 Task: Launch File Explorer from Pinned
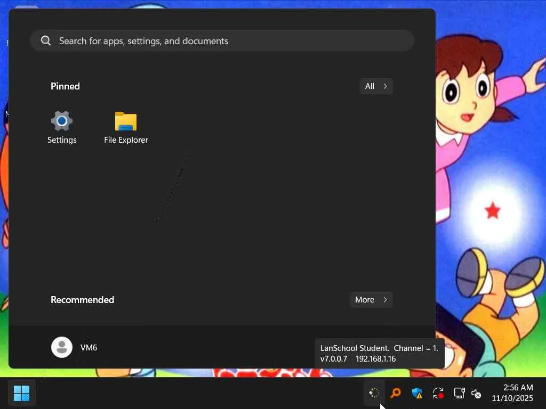click(126, 127)
